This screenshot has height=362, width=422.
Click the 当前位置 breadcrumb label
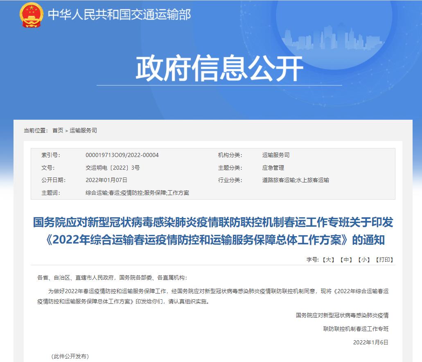click(36, 130)
